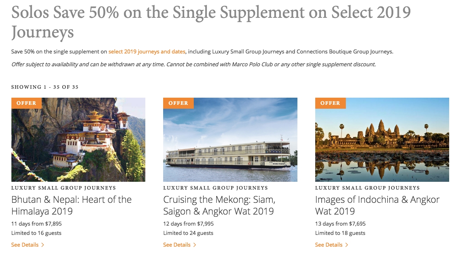The width and height of the screenshot is (457, 257).
Task: Click the arrow icon beside Mekong's See Details
Action: coord(194,245)
